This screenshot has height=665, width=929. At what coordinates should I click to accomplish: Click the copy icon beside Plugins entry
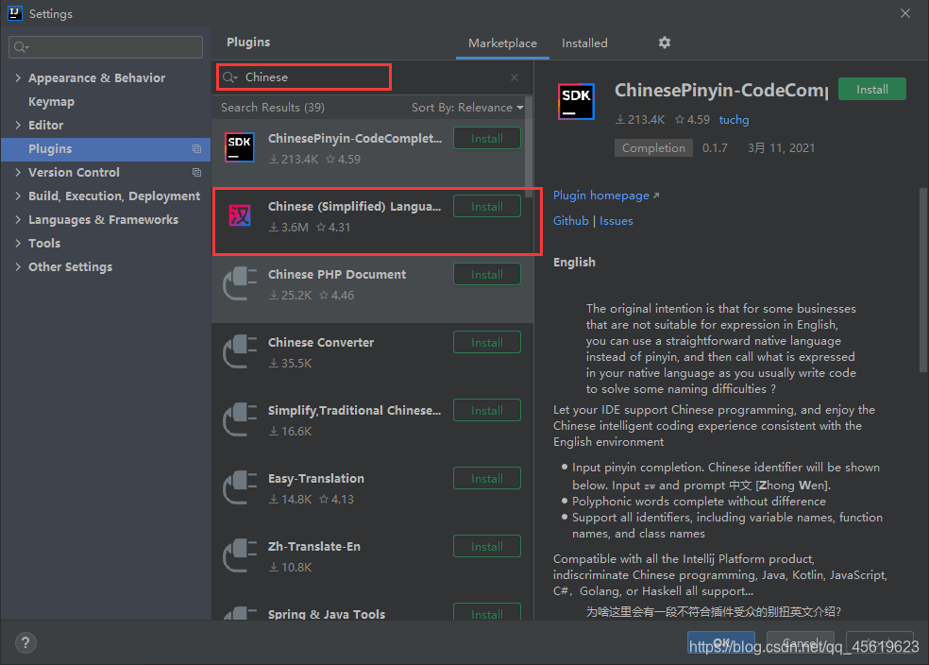[x=196, y=148]
